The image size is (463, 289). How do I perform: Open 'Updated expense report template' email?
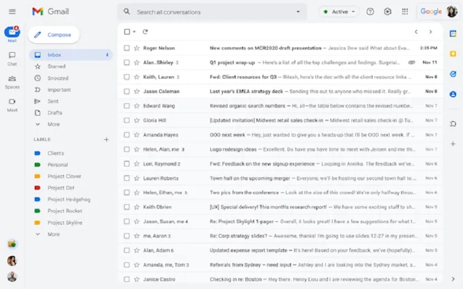coord(280,250)
